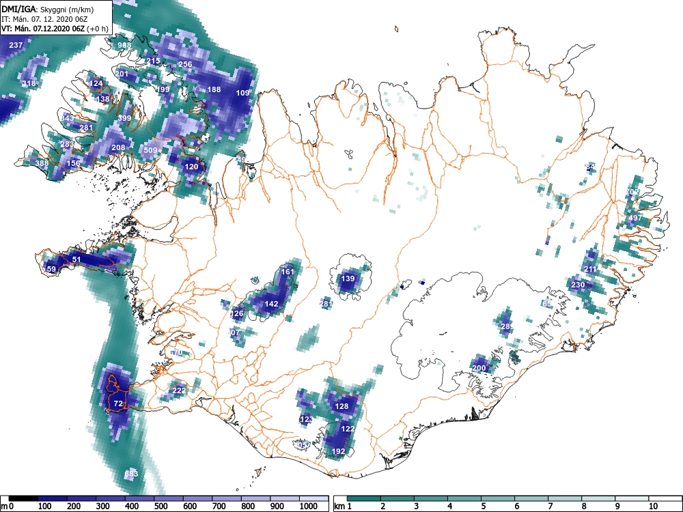Viewport: 683px width, 512px height.
Task: Click the visibility value "211"
Action: click(590, 269)
